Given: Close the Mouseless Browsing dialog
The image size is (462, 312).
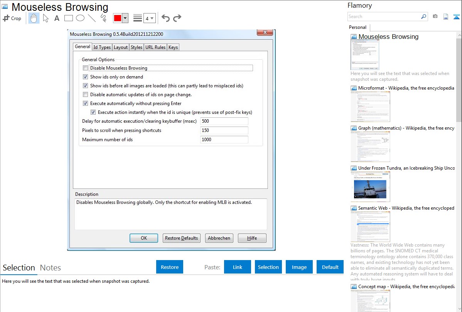Looking at the screenshot, I should click(x=265, y=32).
